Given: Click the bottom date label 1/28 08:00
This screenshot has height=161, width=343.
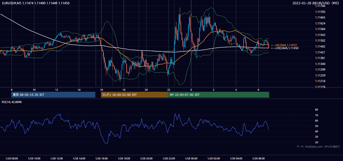Looking at the screenshot, I should (12, 159).
